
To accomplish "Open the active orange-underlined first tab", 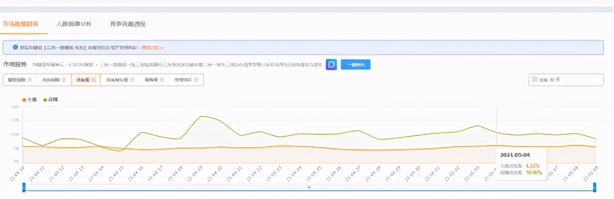I will 21,24.
